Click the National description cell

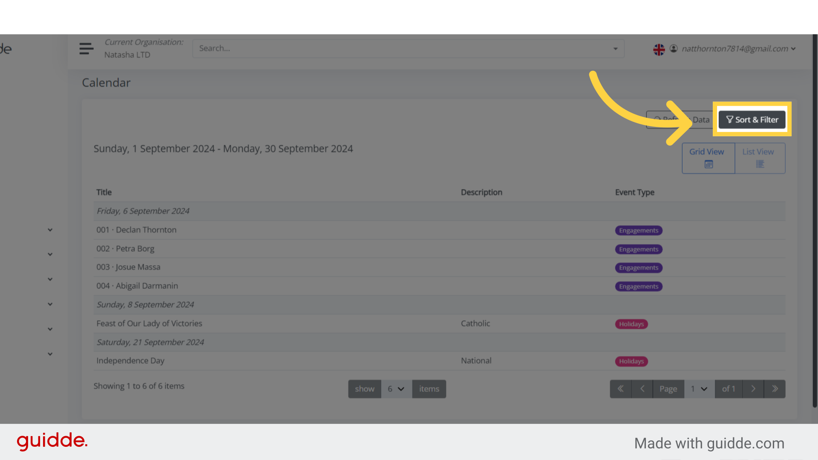(476, 361)
